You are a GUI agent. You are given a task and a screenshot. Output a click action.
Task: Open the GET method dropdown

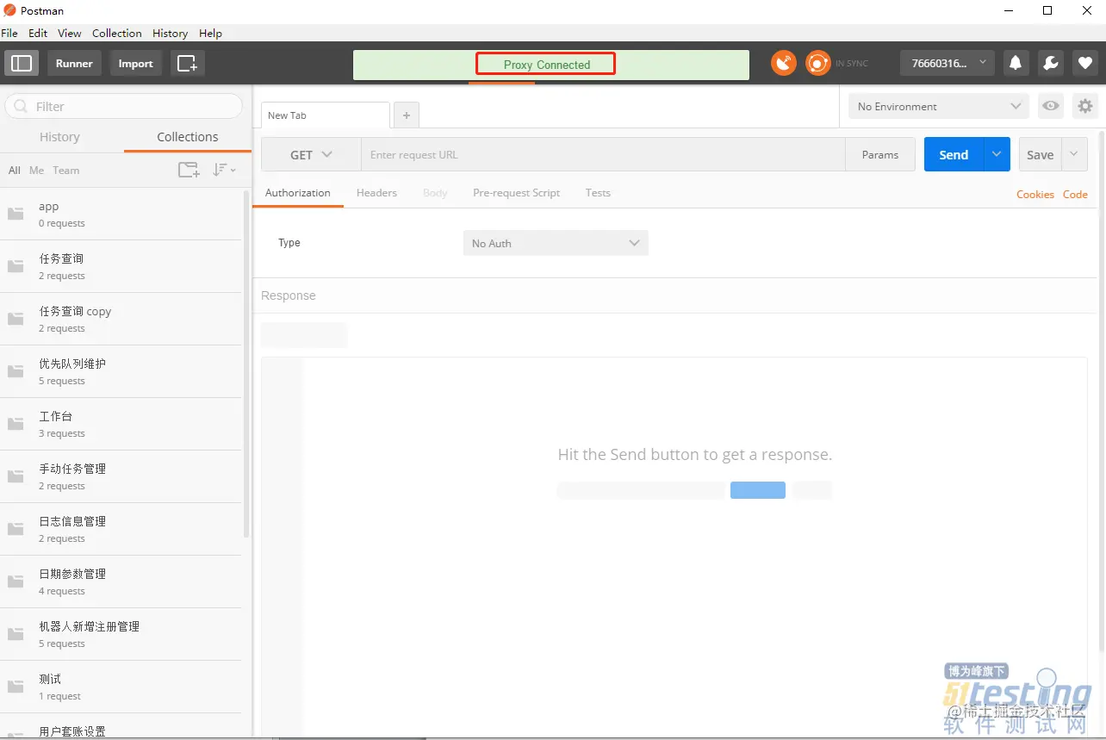[311, 154]
